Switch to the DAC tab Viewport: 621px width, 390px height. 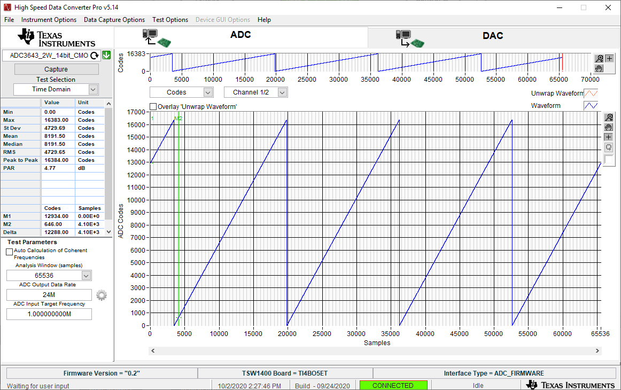(492, 36)
